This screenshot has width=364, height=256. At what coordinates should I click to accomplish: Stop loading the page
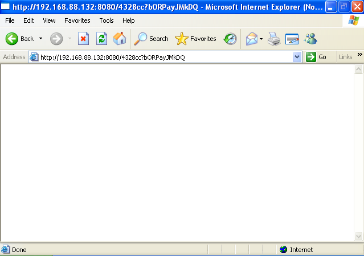[83, 39]
